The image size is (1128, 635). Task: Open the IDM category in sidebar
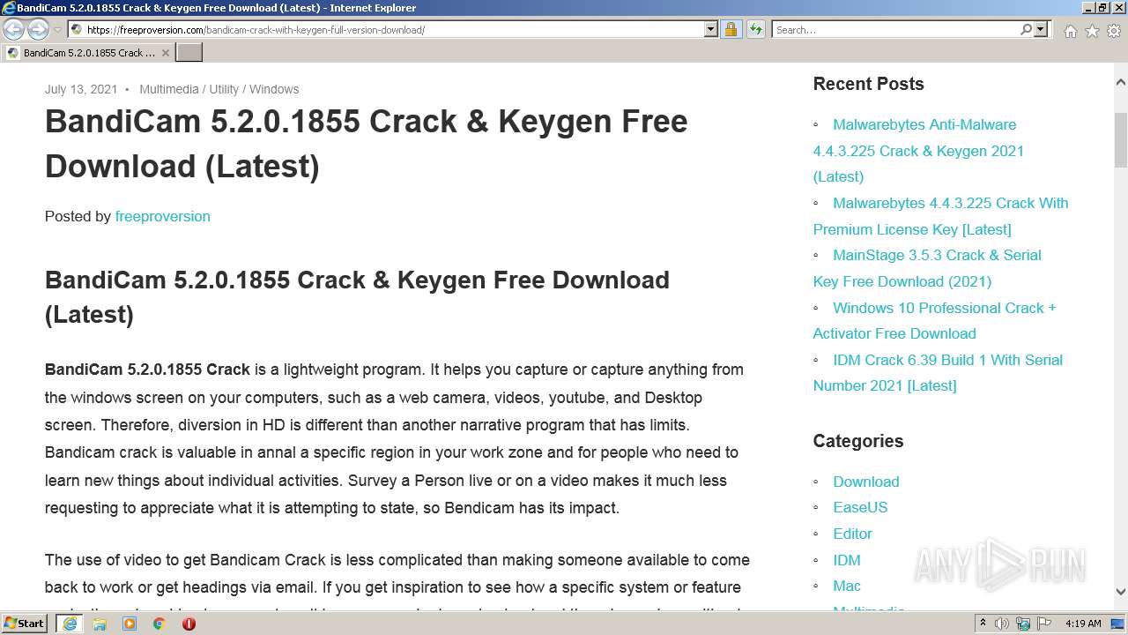(847, 560)
